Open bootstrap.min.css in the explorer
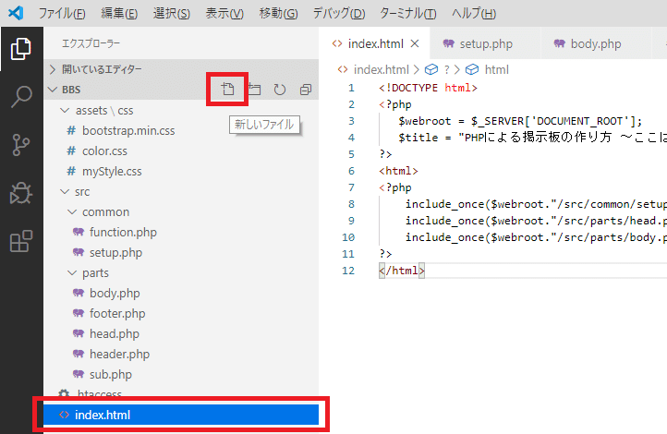 [181, 130]
